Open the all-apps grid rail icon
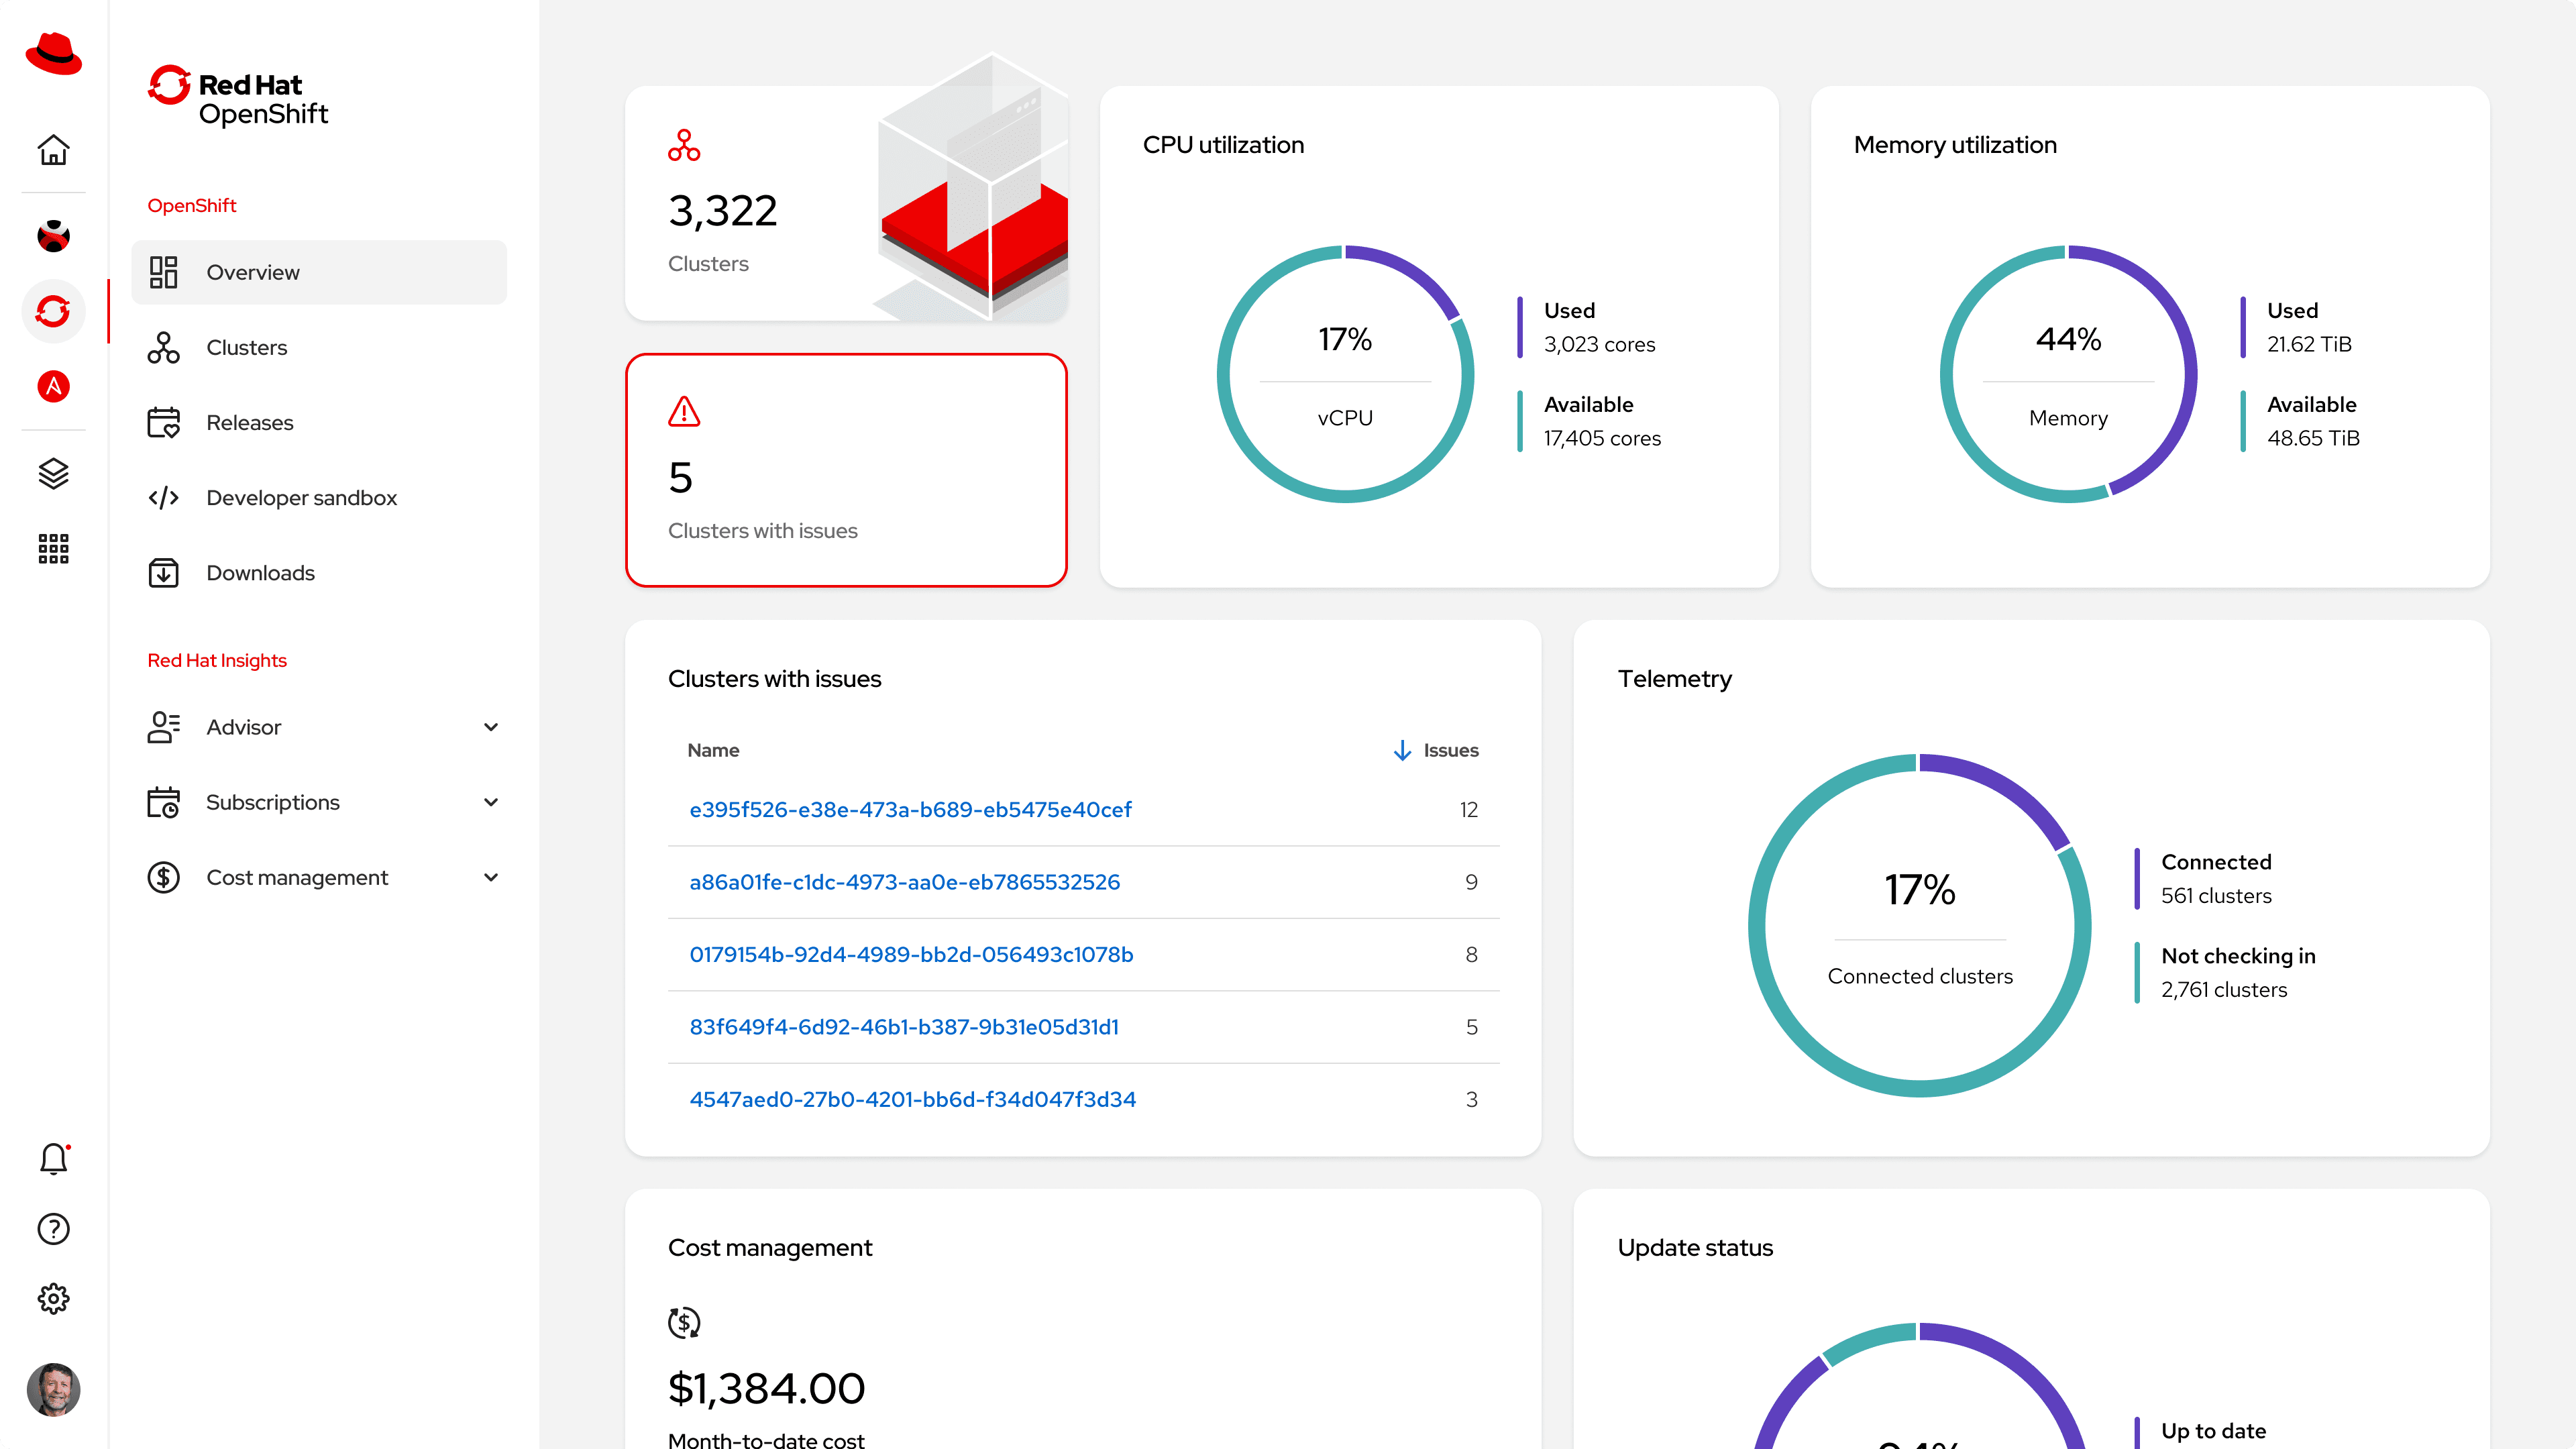 point(53,548)
